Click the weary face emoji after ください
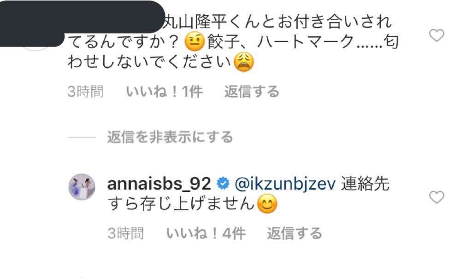This screenshot has width=472, height=278. 244,62
